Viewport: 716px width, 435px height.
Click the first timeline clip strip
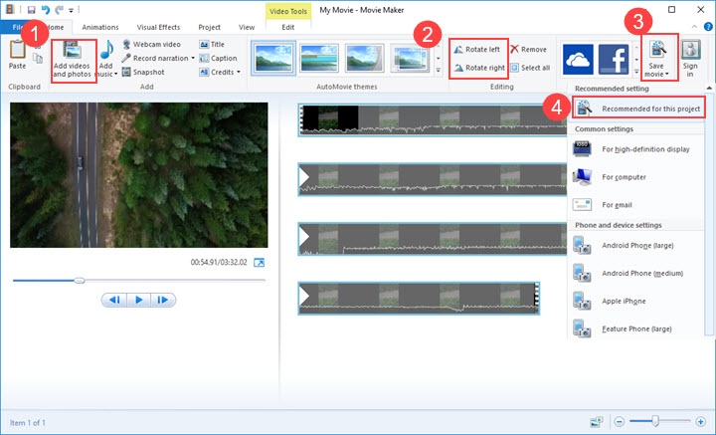pyautogui.click(x=433, y=119)
